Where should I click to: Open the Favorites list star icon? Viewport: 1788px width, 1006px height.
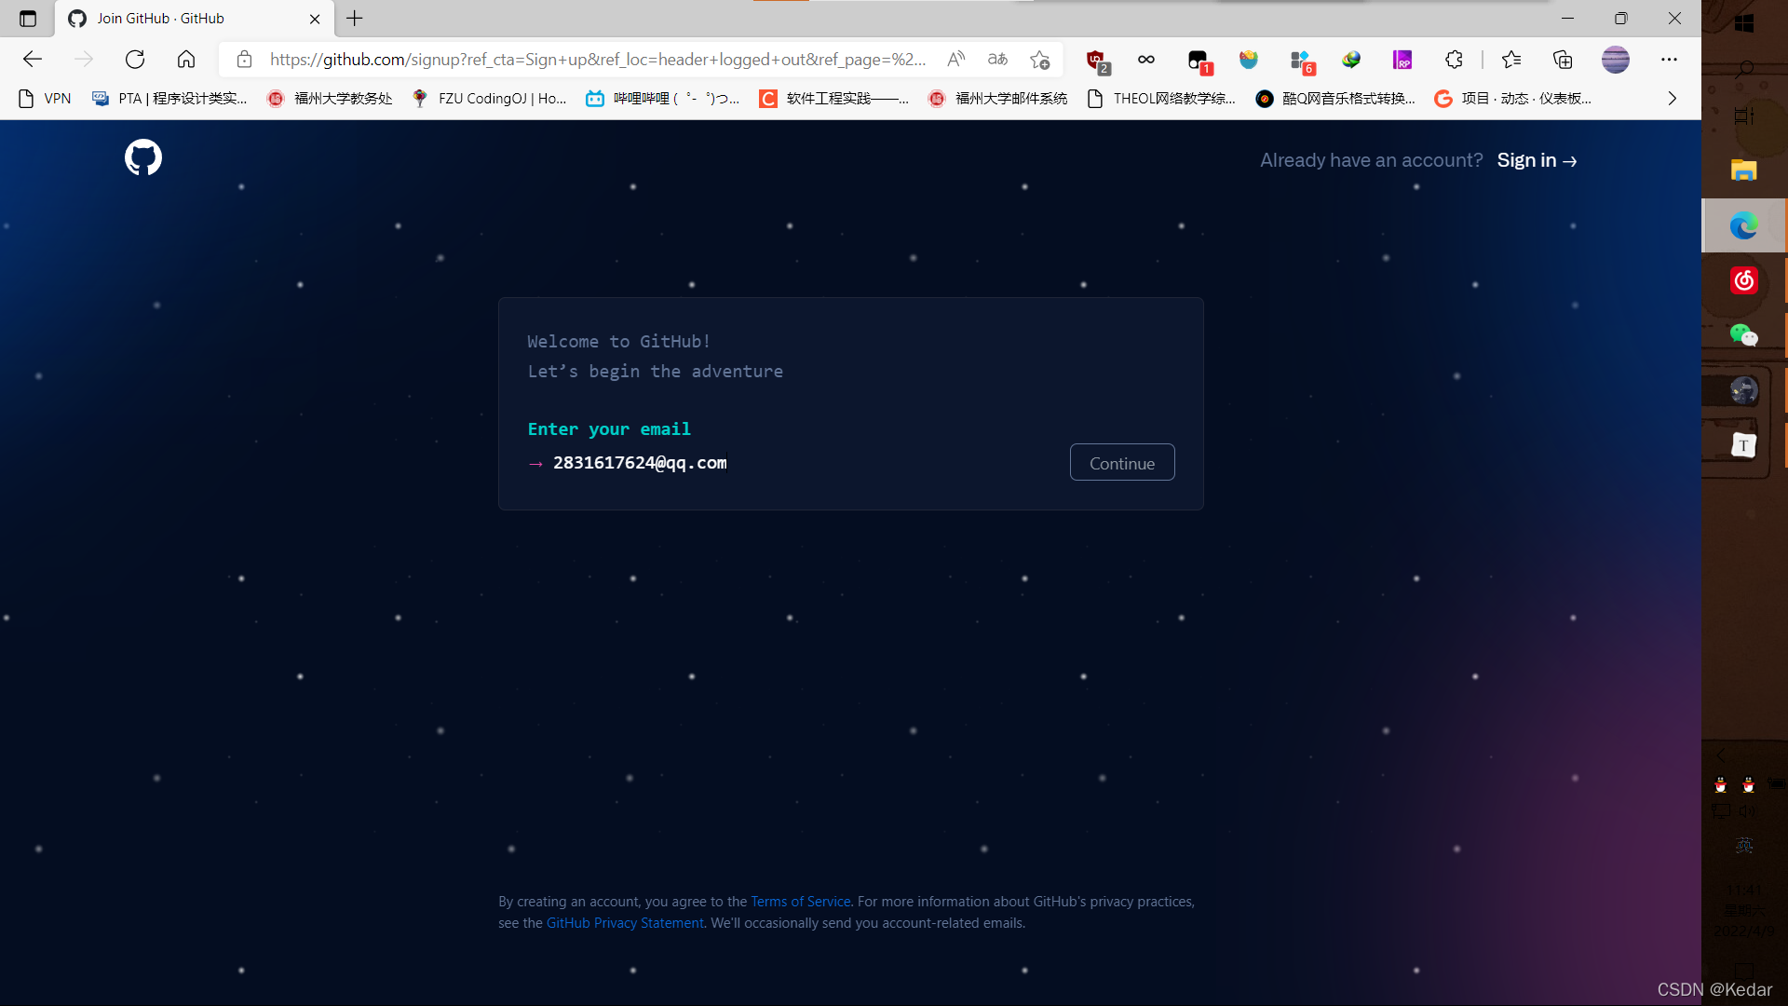[x=1511, y=60]
